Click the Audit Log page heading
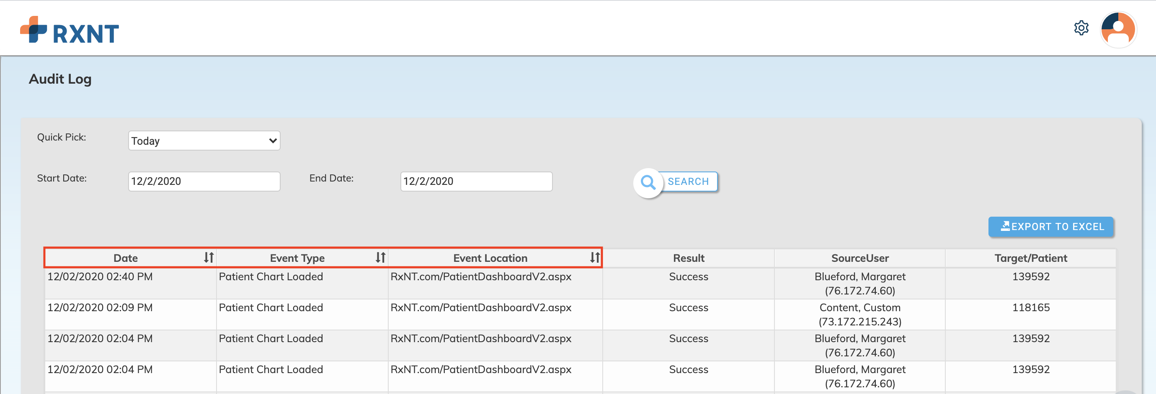This screenshot has width=1156, height=394. click(60, 79)
